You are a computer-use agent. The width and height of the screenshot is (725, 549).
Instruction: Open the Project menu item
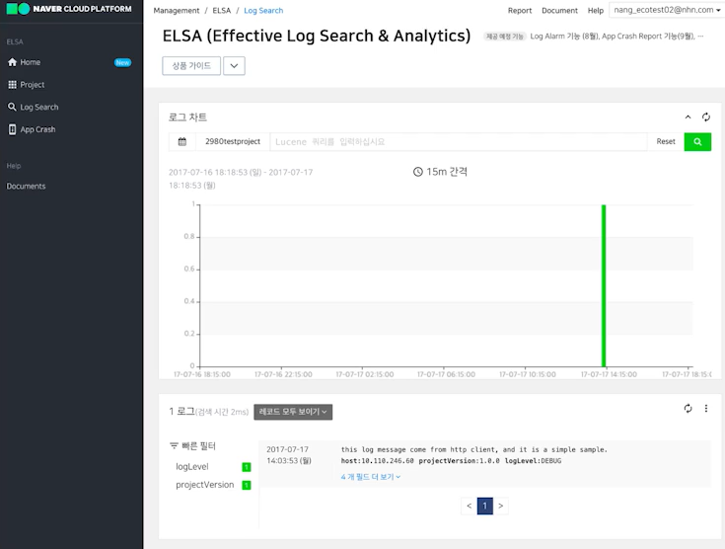[32, 85]
